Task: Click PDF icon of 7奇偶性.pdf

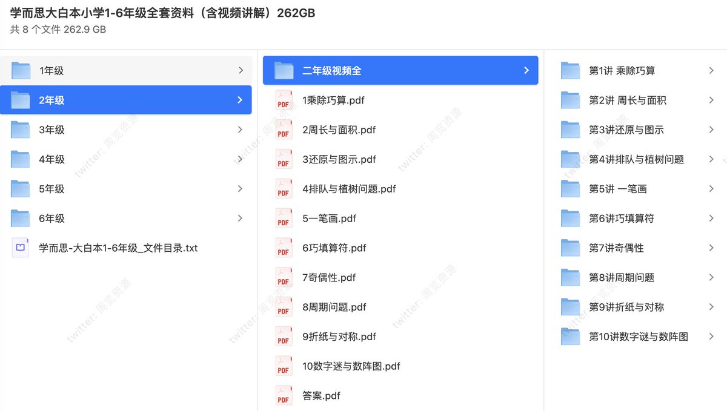Action: (284, 278)
